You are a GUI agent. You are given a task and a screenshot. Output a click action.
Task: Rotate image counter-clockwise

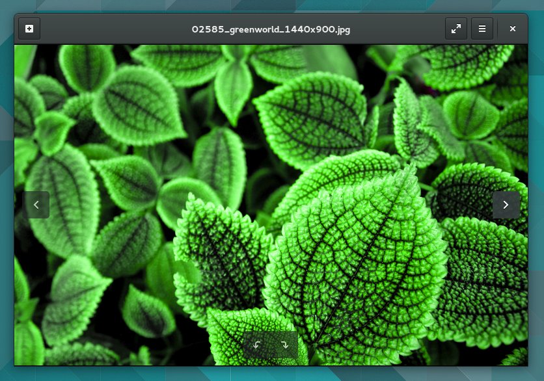coord(257,345)
